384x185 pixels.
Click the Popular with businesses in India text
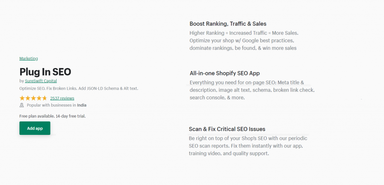click(57, 105)
